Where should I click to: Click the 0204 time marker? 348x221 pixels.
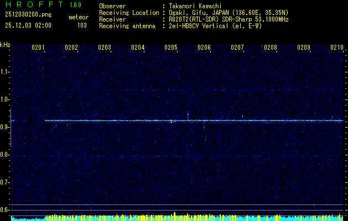point(138,48)
